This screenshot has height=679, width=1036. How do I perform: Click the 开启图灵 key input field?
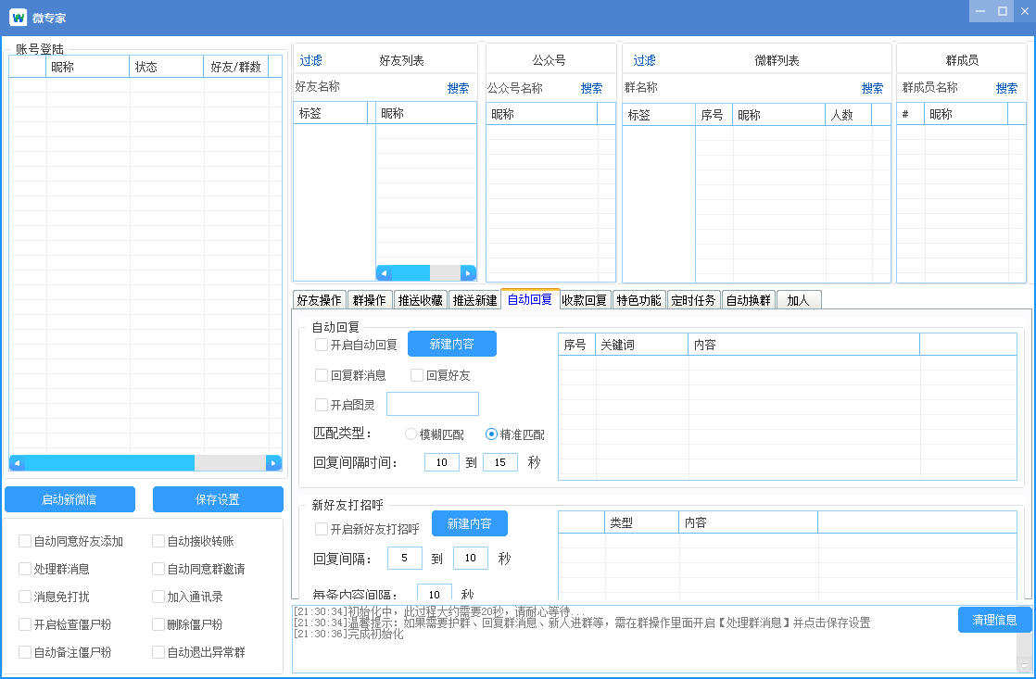click(432, 404)
